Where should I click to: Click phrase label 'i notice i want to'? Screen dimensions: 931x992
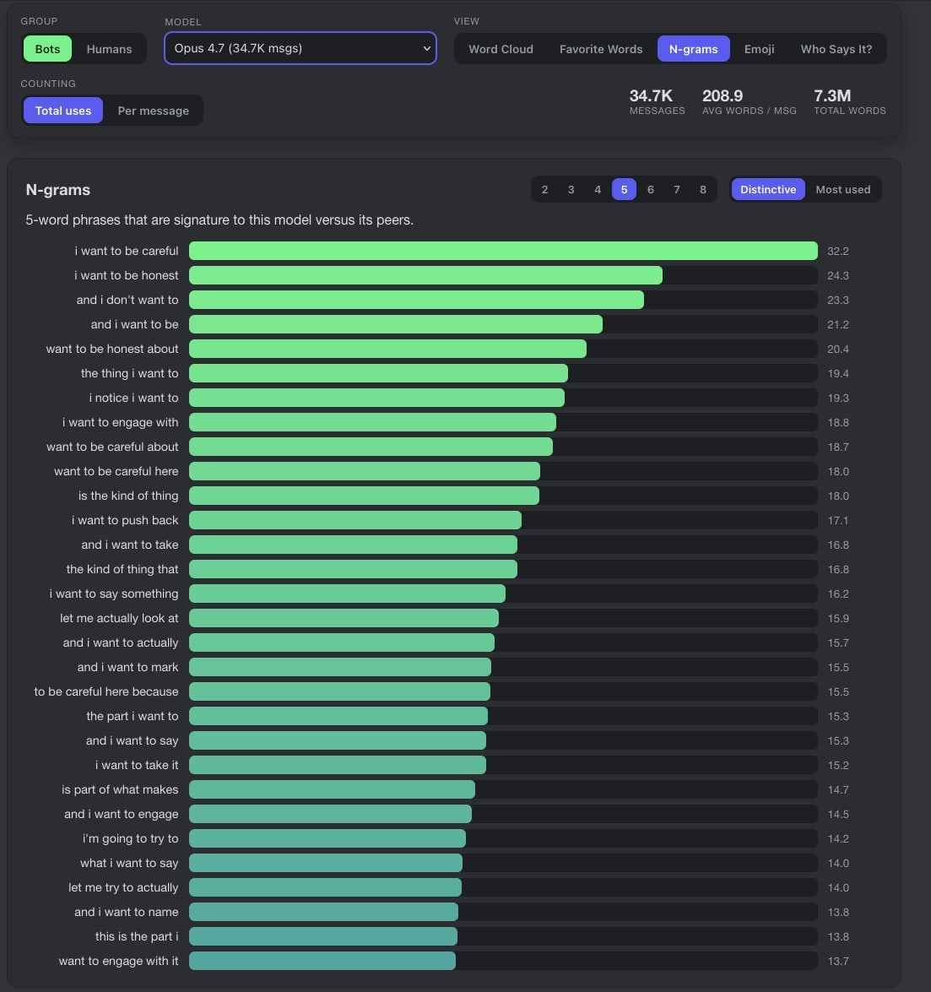(133, 398)
